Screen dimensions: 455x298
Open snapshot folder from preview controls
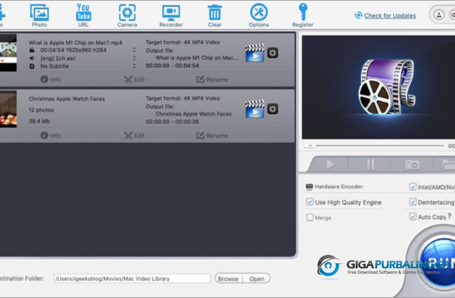click(x=449, y=164)
